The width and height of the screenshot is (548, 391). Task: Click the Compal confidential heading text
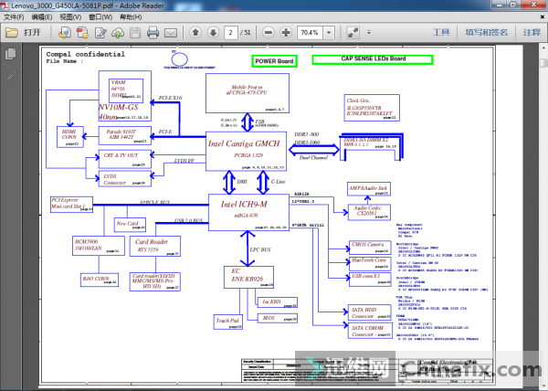coord(85,54)
